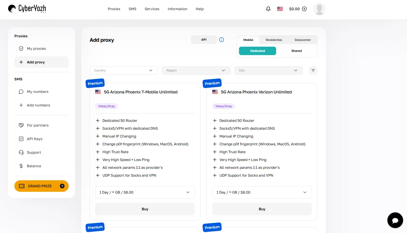Buy the Verizon Unlimited proxy
The height and width of the screenshot is (233, 407).
tap(262, 209)
